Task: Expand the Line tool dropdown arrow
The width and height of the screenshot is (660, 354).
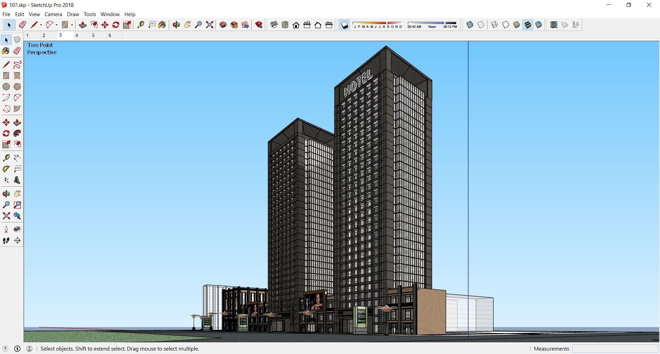Action: point(41,25)
